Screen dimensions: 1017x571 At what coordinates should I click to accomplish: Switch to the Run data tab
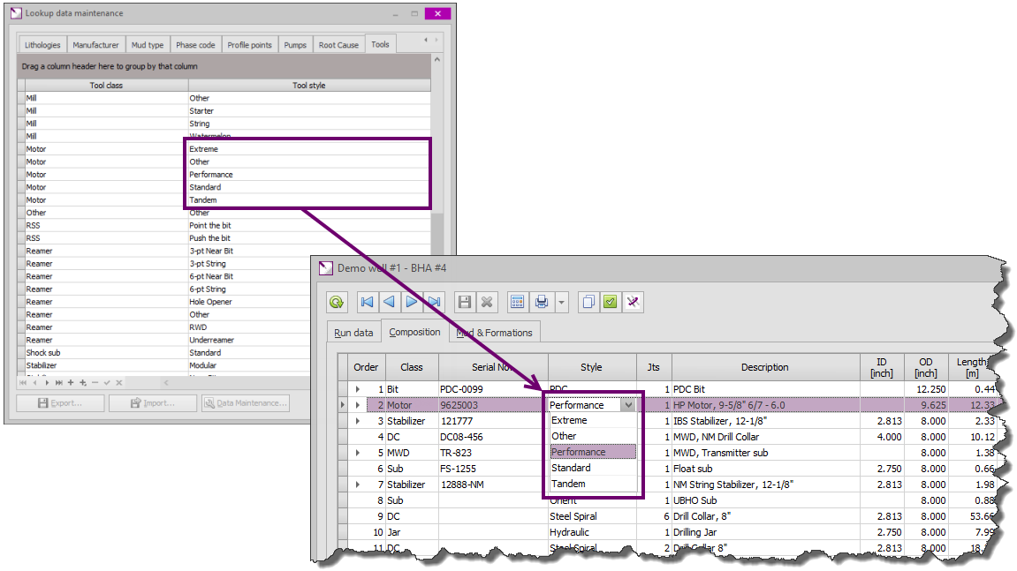353,333
